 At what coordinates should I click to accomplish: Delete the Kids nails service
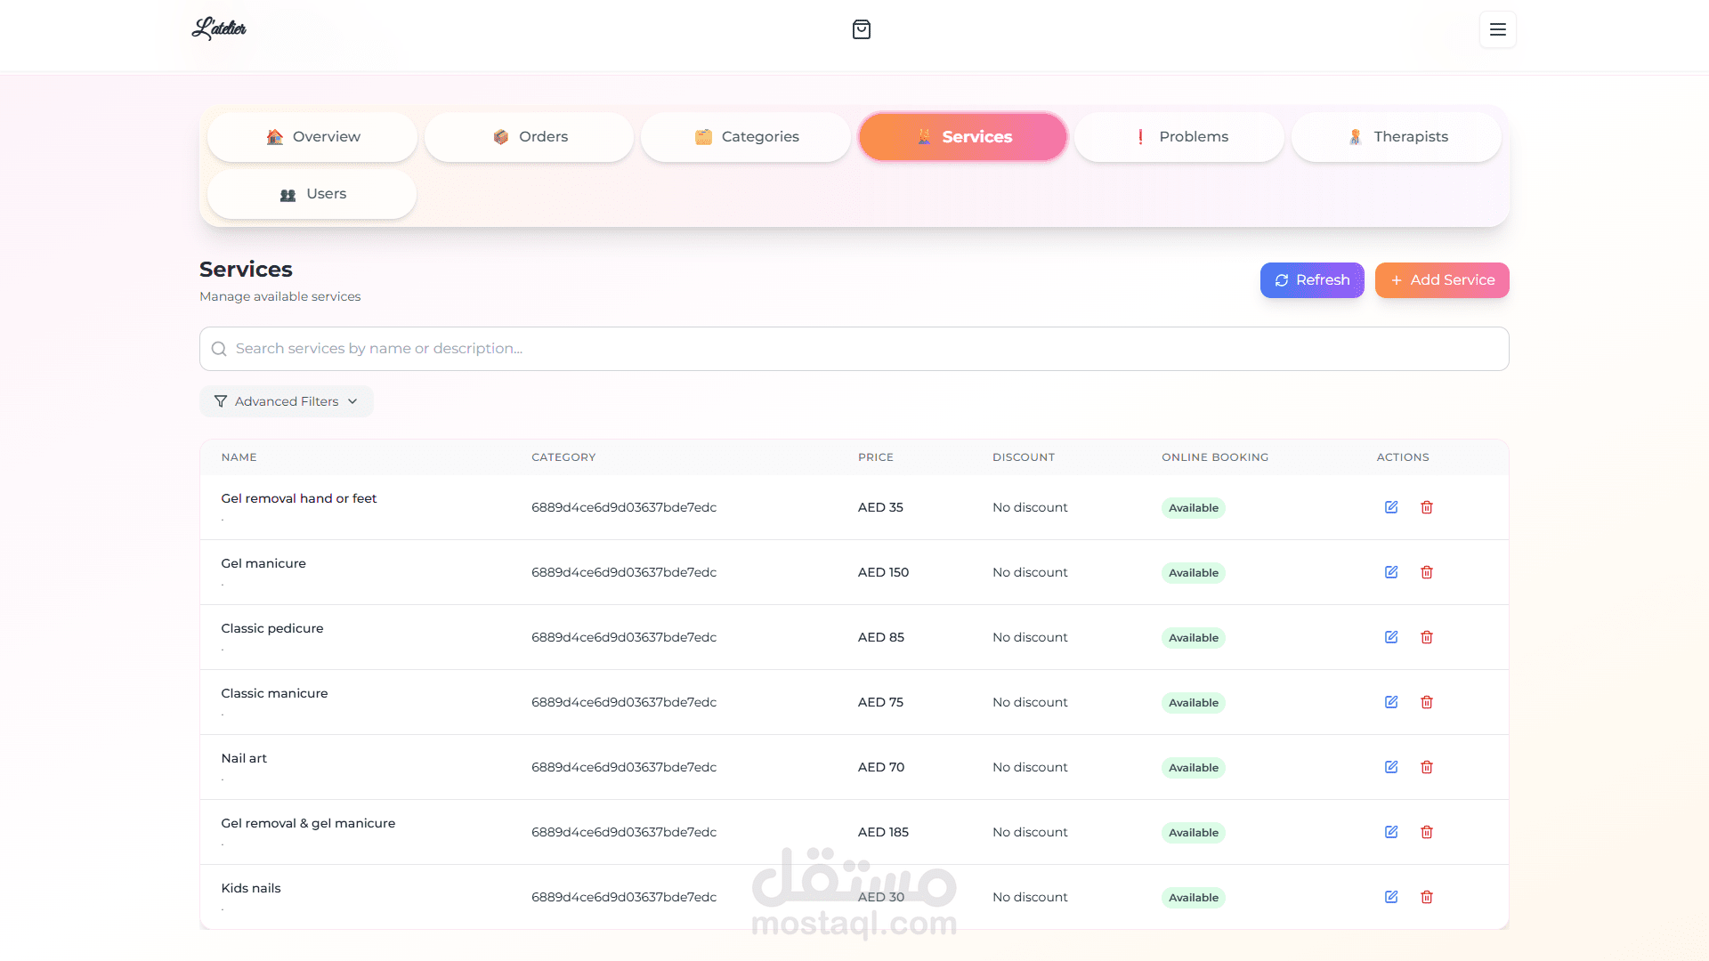coord(1427,897)
